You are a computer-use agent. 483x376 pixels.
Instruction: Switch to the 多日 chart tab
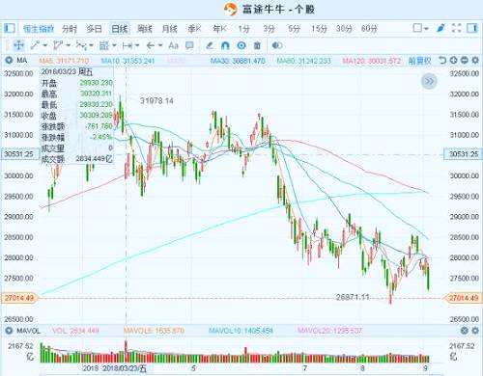click(x=94, y=29)
